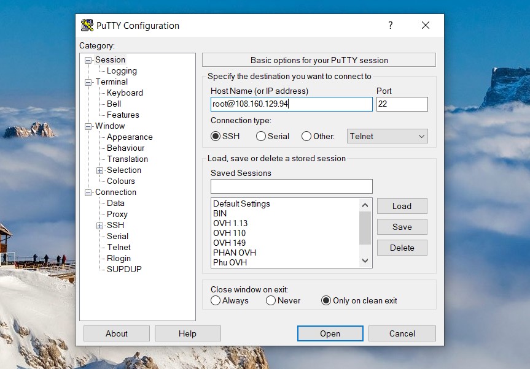Viewport: 530px width, 369px height.
Task: Click the Help button
Action: pyautogui.click(x=187, y=333)
